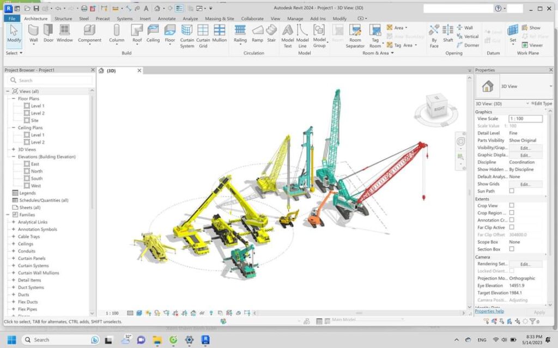The height and width of the screenshot is (348, 558).
Task: Click the Visibility/Graphics Edit button
Action: pos(526,148)
